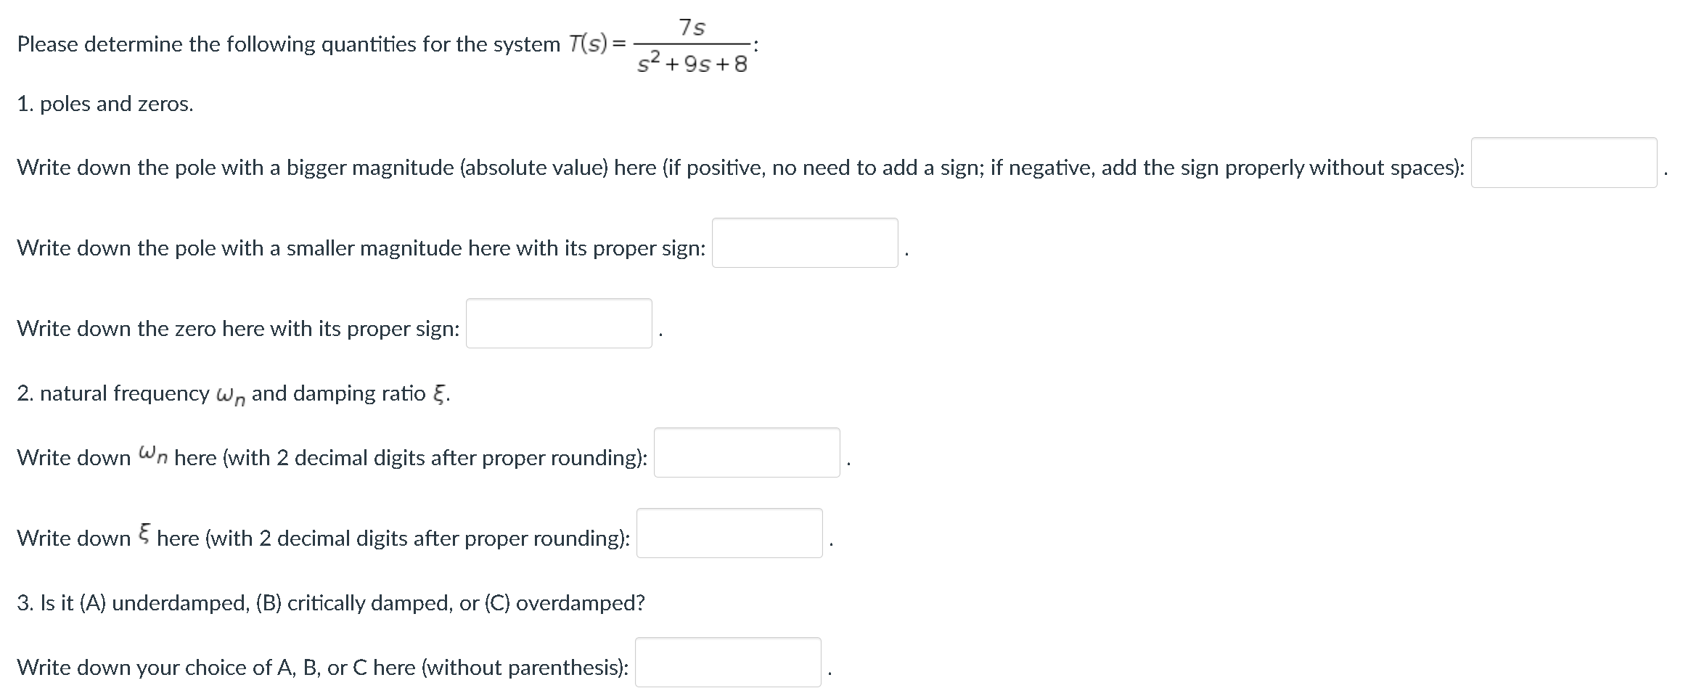Highlight the poles and zeros heading
Screen dimensions: 1683x688
105,105
